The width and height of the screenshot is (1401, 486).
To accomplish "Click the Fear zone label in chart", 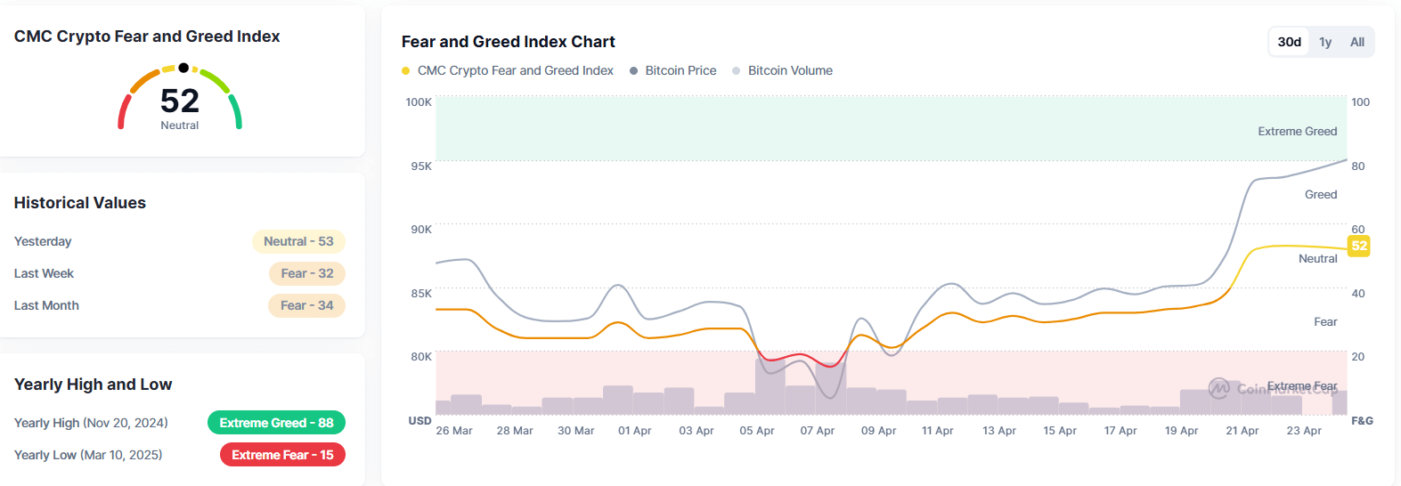I will [x=1325, y=321].
